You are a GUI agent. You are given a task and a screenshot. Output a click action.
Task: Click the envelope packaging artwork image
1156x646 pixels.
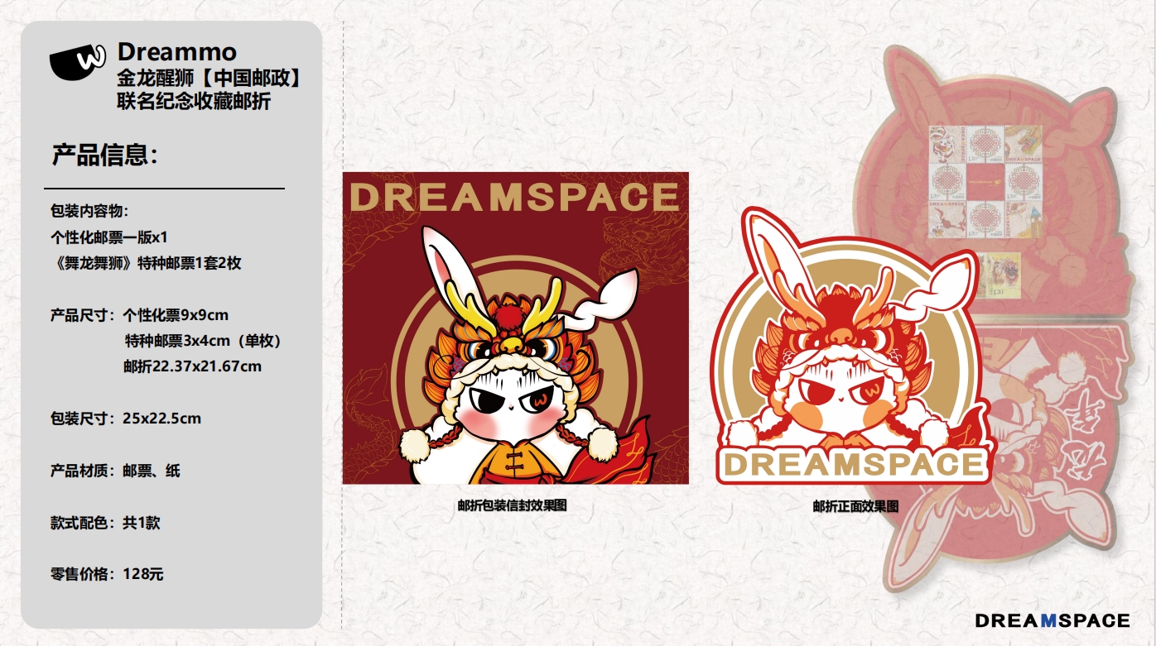click(515, 328)
